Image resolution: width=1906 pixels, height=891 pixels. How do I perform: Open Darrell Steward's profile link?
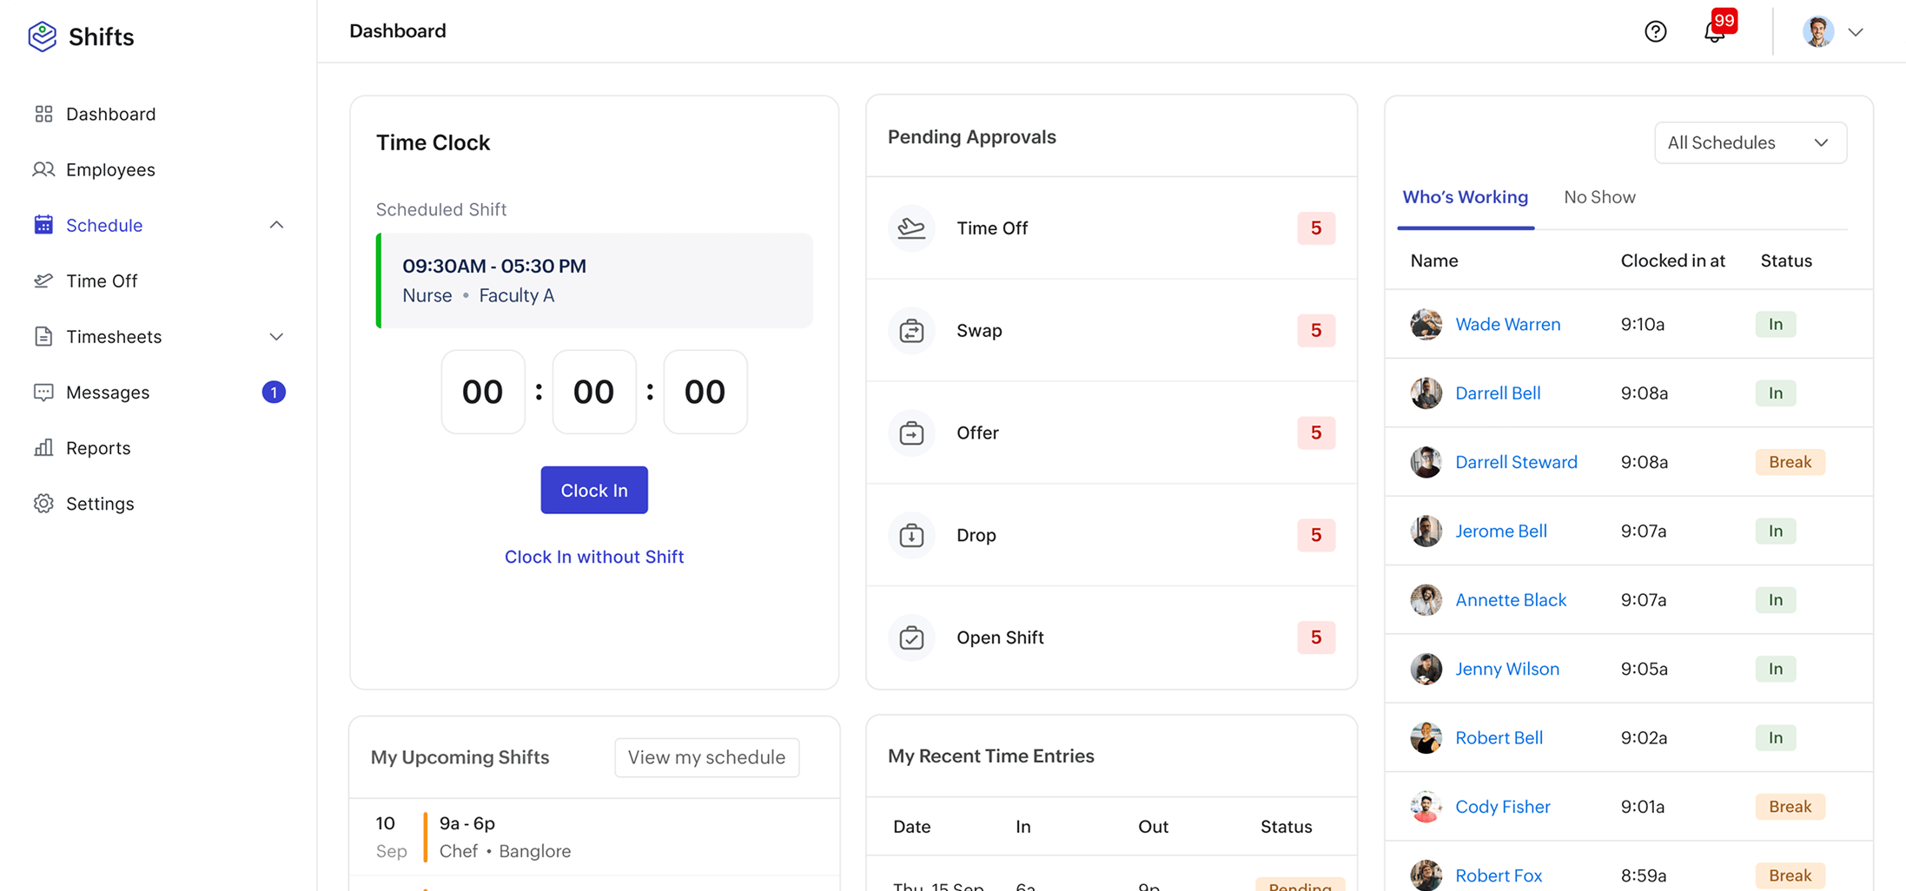[x=1516, y=462]
